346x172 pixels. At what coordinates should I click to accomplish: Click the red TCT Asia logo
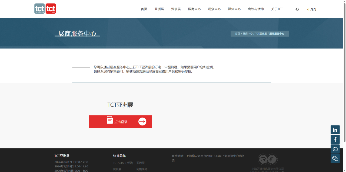tap(51, 9)
